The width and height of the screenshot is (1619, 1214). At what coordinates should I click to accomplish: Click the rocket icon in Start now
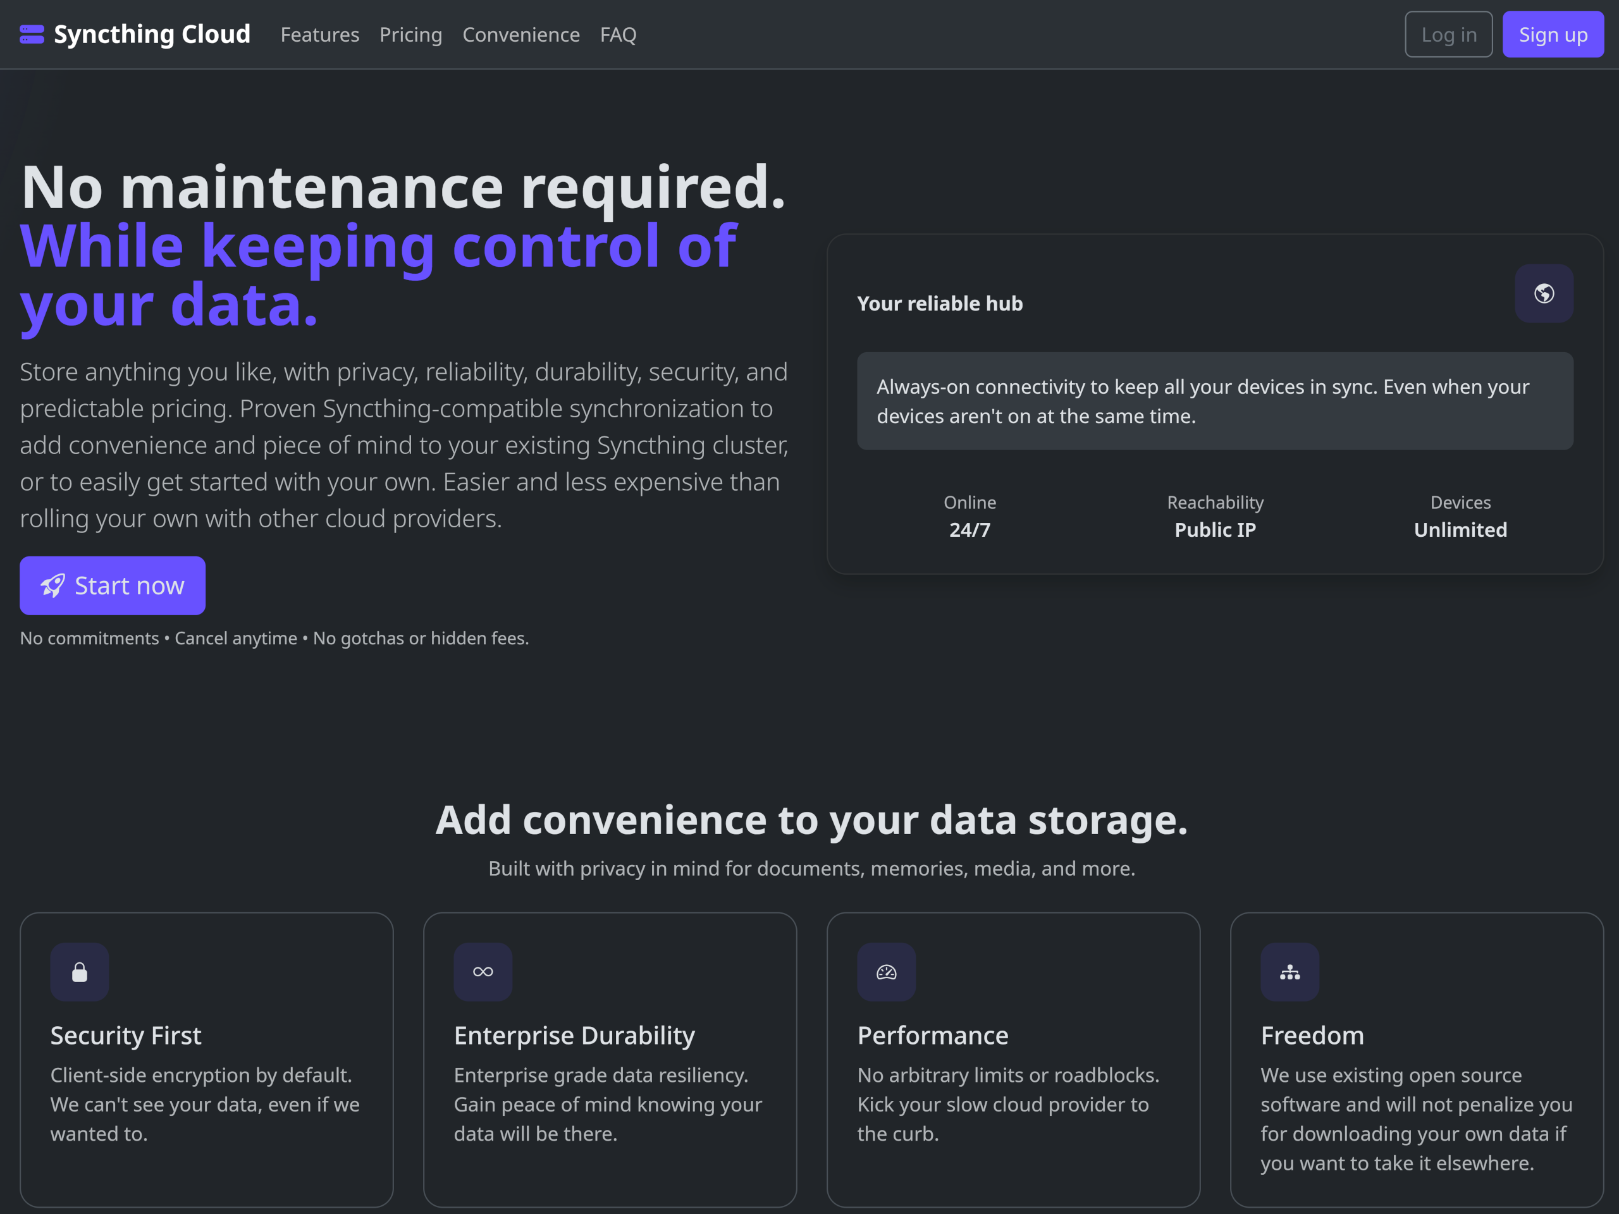tap(52, 586)
